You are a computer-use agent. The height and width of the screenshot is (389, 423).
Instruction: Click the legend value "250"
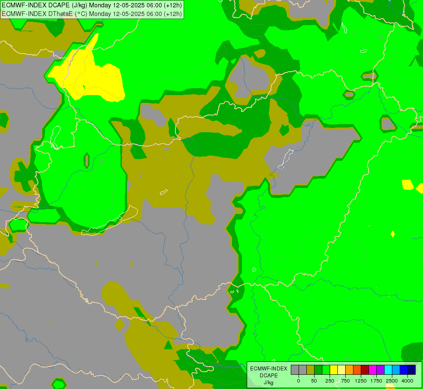(x=330, y=381)
